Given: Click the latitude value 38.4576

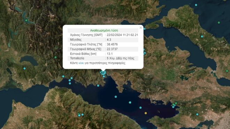Looking at the screenshot, I should click(112, 44).
